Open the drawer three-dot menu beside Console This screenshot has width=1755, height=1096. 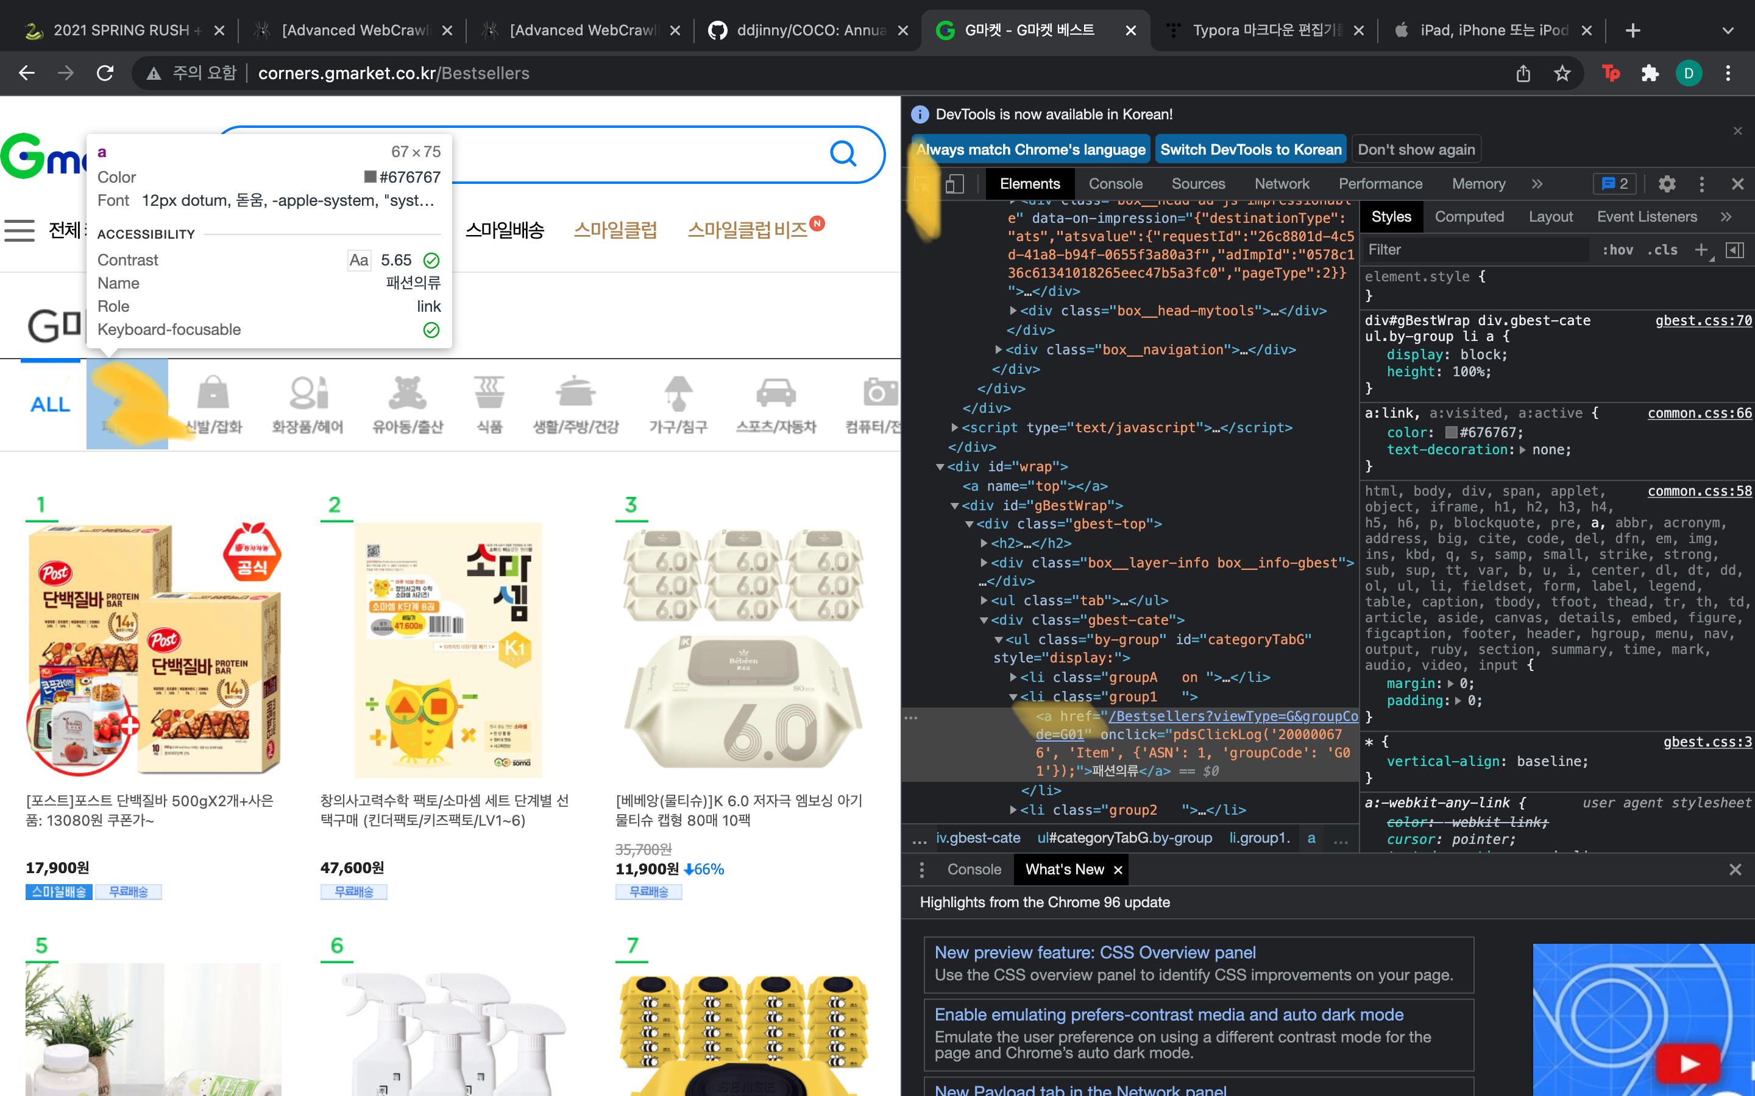922,870
